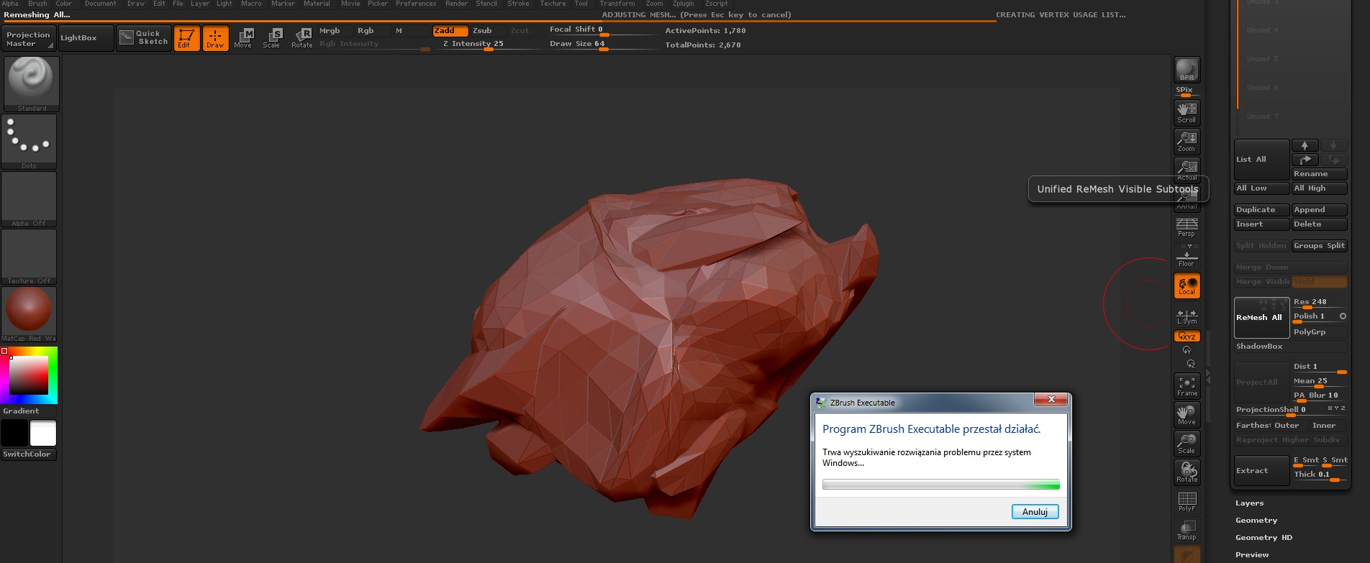Click Anuluj in the crash dialog
This screenshot has width=1370, height=563.
coord(1035,512)
